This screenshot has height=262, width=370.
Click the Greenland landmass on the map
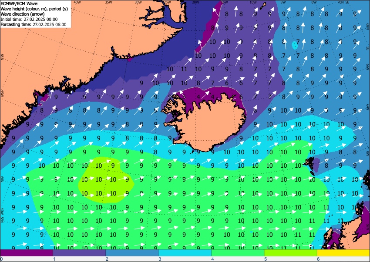71,47
